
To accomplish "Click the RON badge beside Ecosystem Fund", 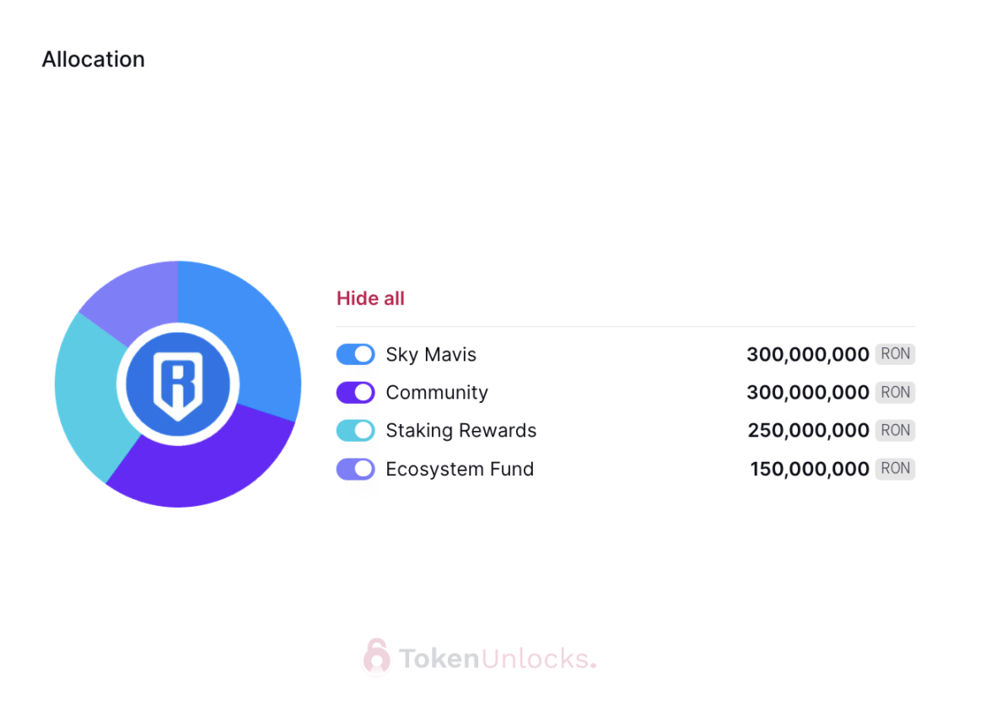I will click(x=895, y=468).
